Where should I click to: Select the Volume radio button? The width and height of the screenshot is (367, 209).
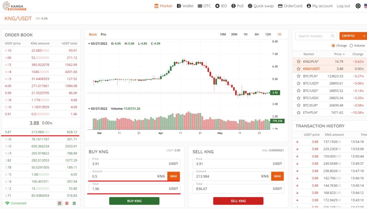351,46
